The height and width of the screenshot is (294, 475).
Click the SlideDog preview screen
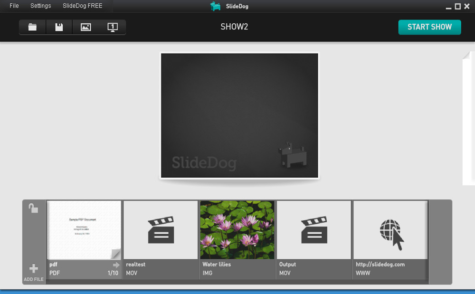239,115
